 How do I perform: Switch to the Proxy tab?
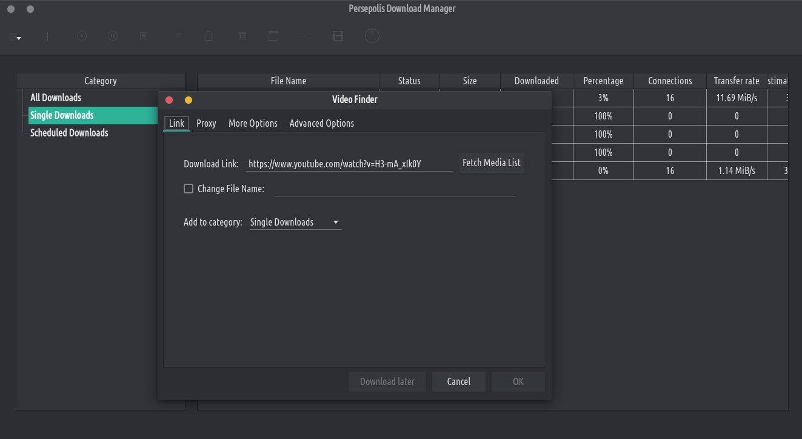(x=206, y=123)
